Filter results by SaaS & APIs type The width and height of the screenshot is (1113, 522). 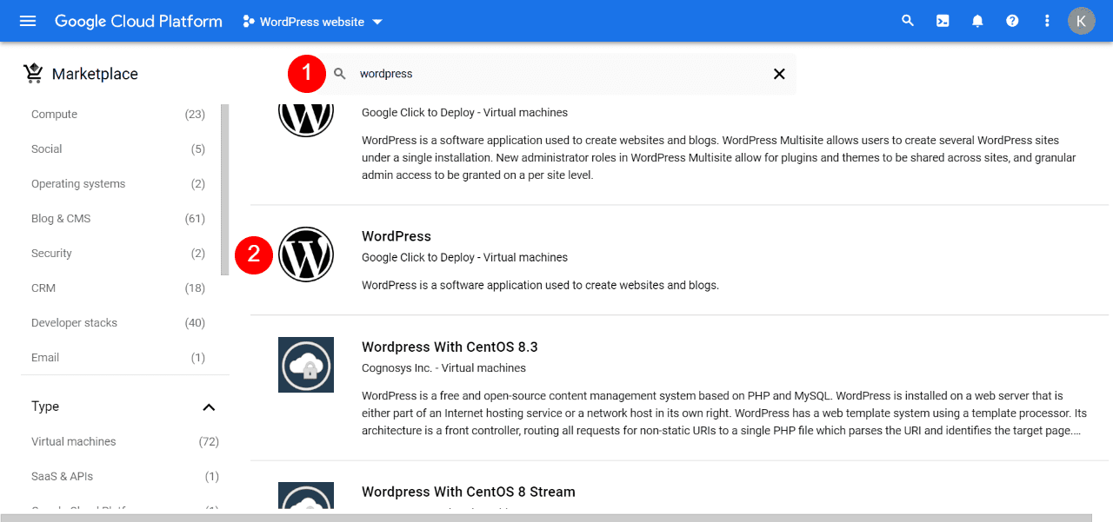pos(60,476)
